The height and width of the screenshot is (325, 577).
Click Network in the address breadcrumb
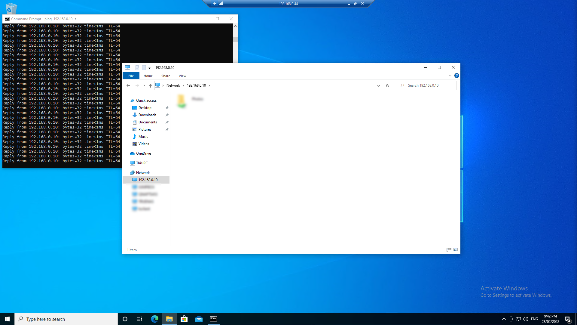coord(173,85)
